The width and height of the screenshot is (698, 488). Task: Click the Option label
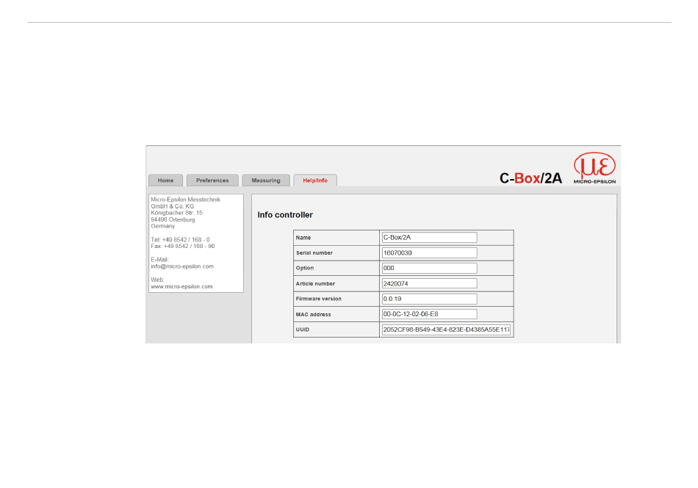click(x=305, y=268)
